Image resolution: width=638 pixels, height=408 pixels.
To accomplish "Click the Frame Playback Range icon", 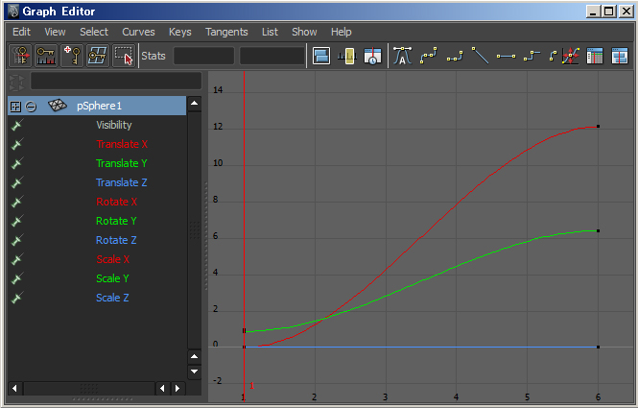I will [347, 56].
